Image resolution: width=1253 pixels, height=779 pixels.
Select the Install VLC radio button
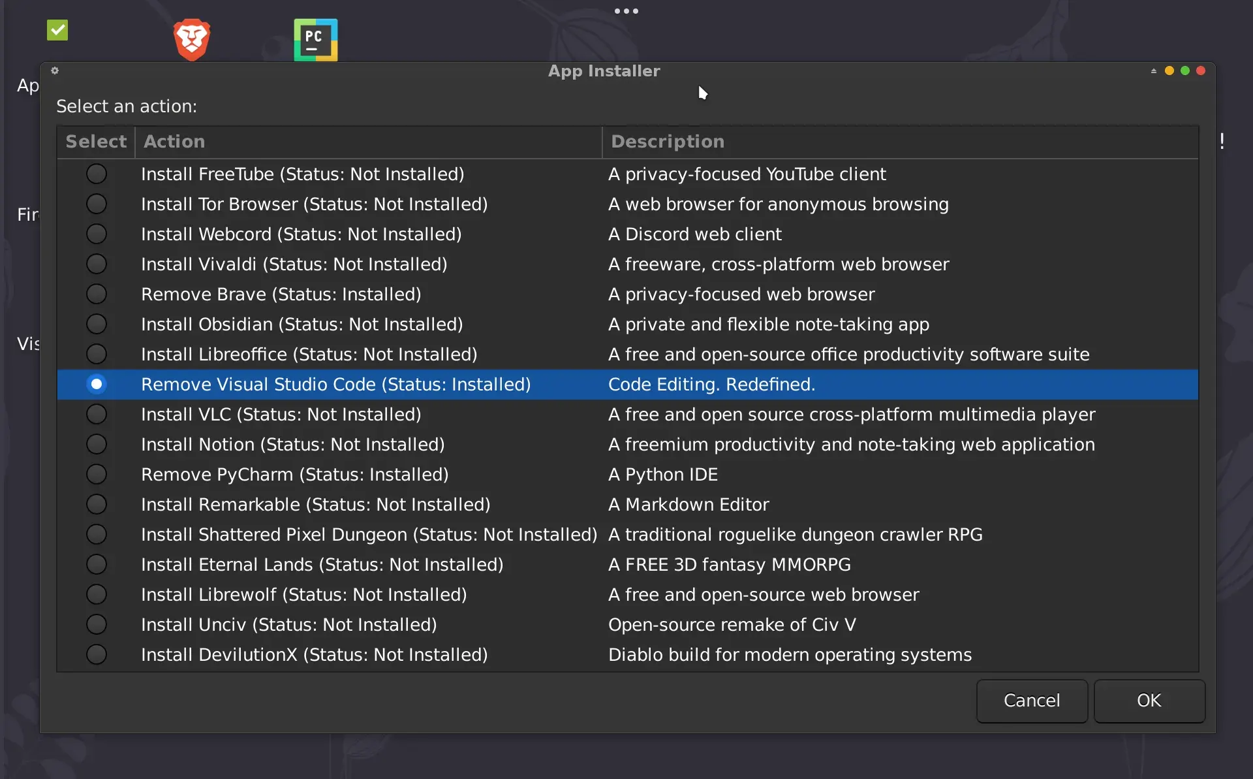click(x=97, y=414)
